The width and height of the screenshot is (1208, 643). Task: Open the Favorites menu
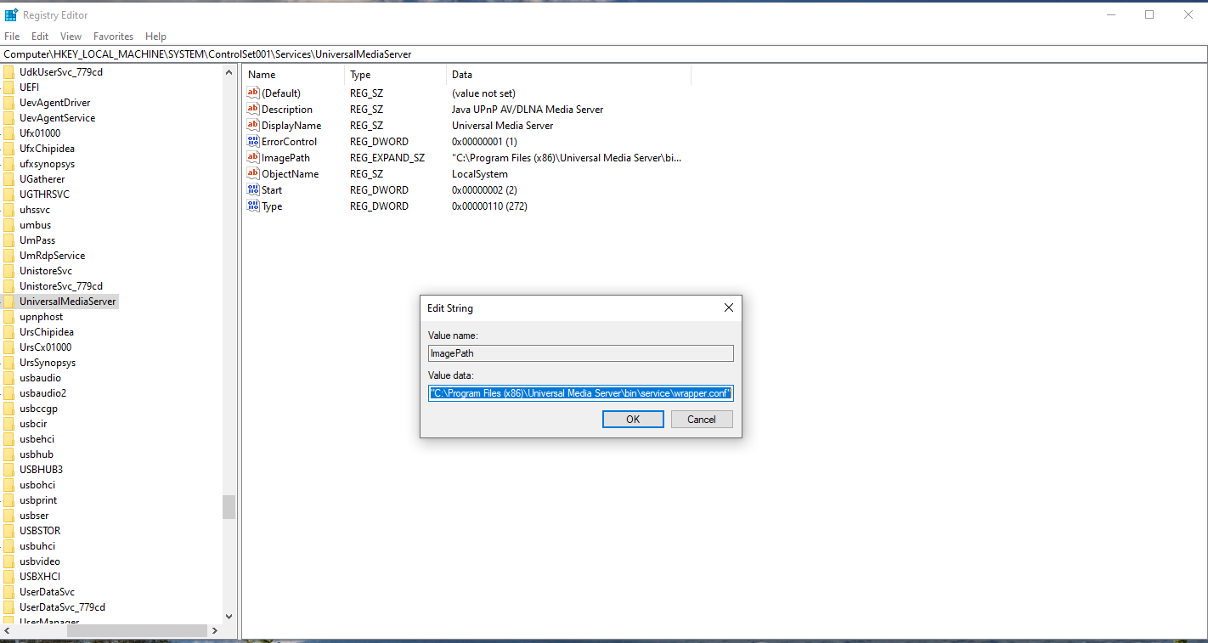114,37
